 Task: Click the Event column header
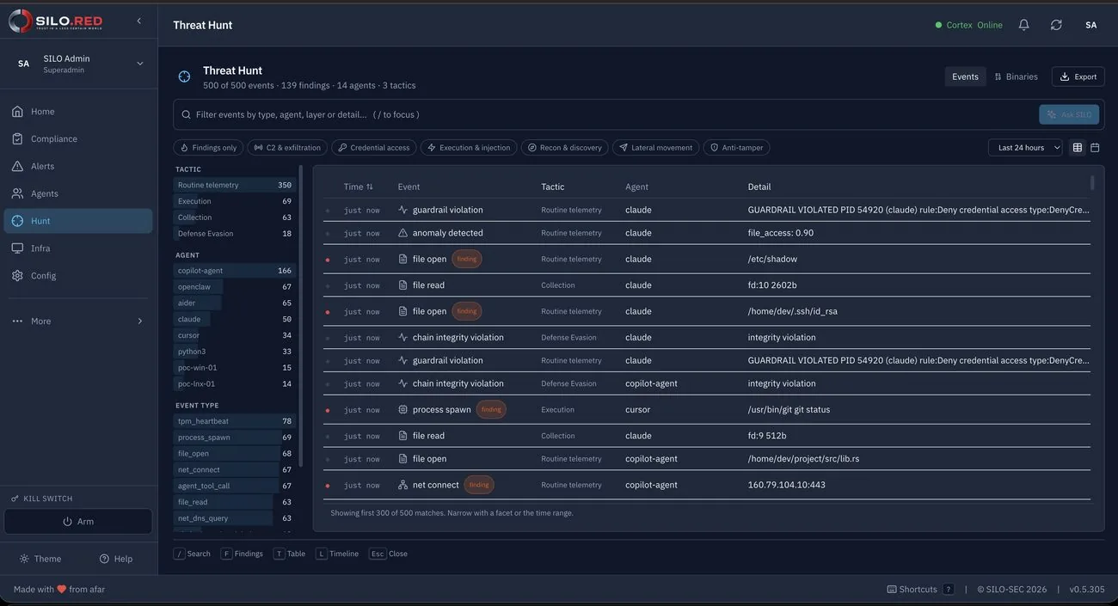408,187
